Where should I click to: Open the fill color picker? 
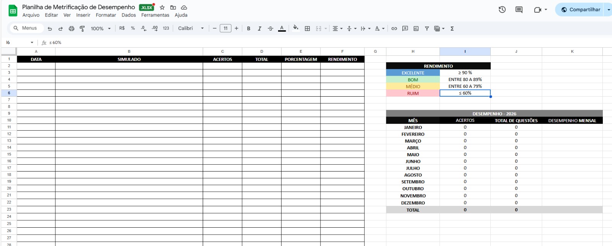click(295, 28)
